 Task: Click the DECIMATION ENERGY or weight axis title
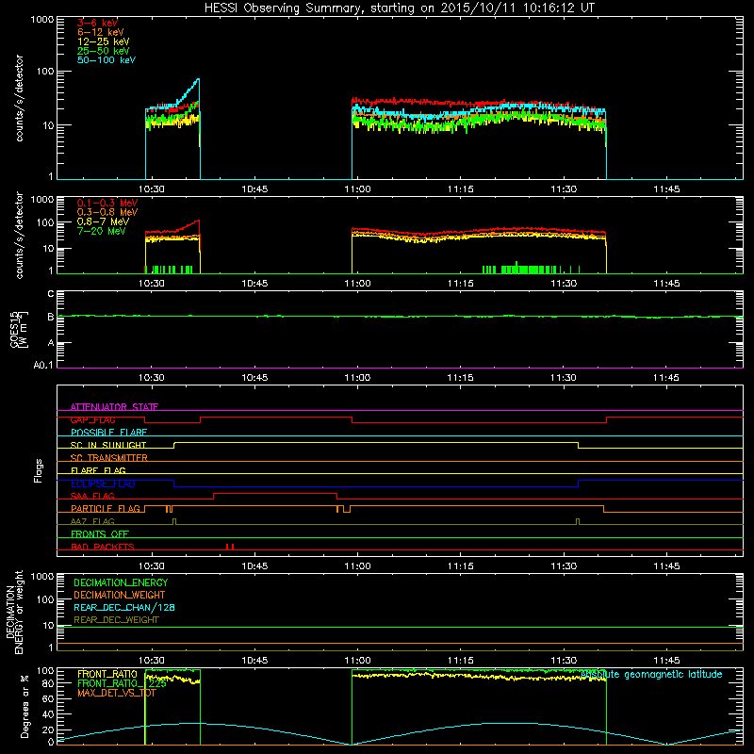tap(14, 612)
